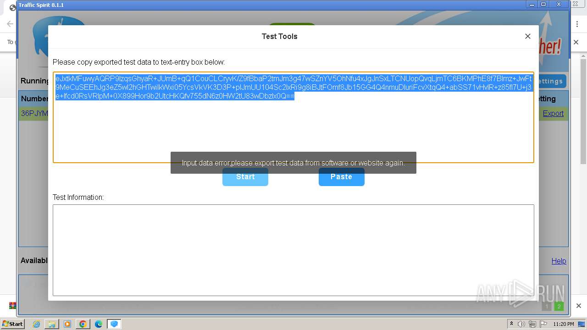Click the Test Tools dialog title
The width and height of the screenshot is (587, 330).
279,36
